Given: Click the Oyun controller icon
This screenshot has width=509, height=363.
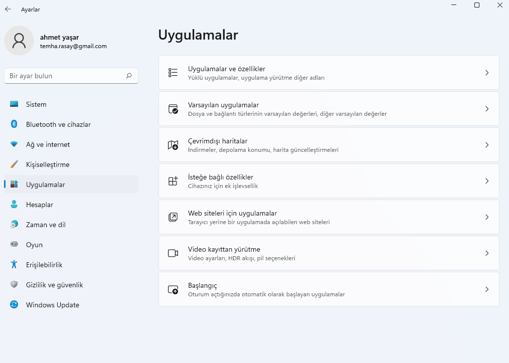Looking at the screenshot, I should click(x=15, y=245).
